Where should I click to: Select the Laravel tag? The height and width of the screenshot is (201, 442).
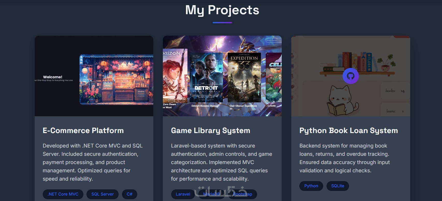point(183,194)
